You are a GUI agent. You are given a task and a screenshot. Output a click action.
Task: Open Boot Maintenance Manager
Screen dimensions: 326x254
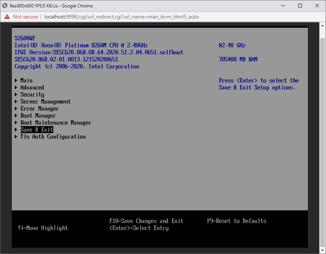click(56, 123)
